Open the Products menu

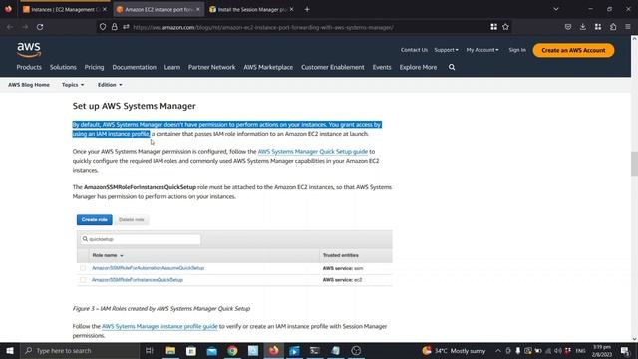pyautogui.click(x=29, y=67)
